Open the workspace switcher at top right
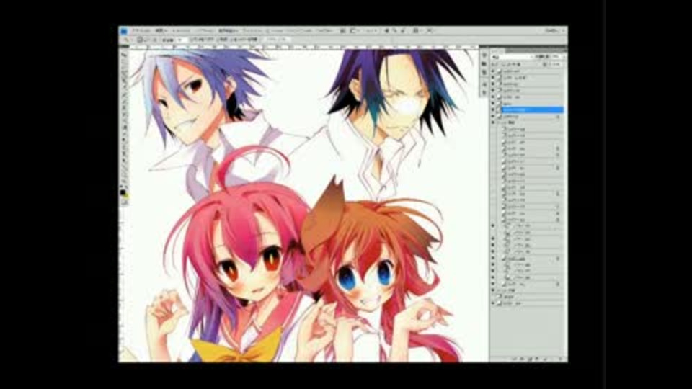This screenshot has width=692, height=389. pos(554,31)
